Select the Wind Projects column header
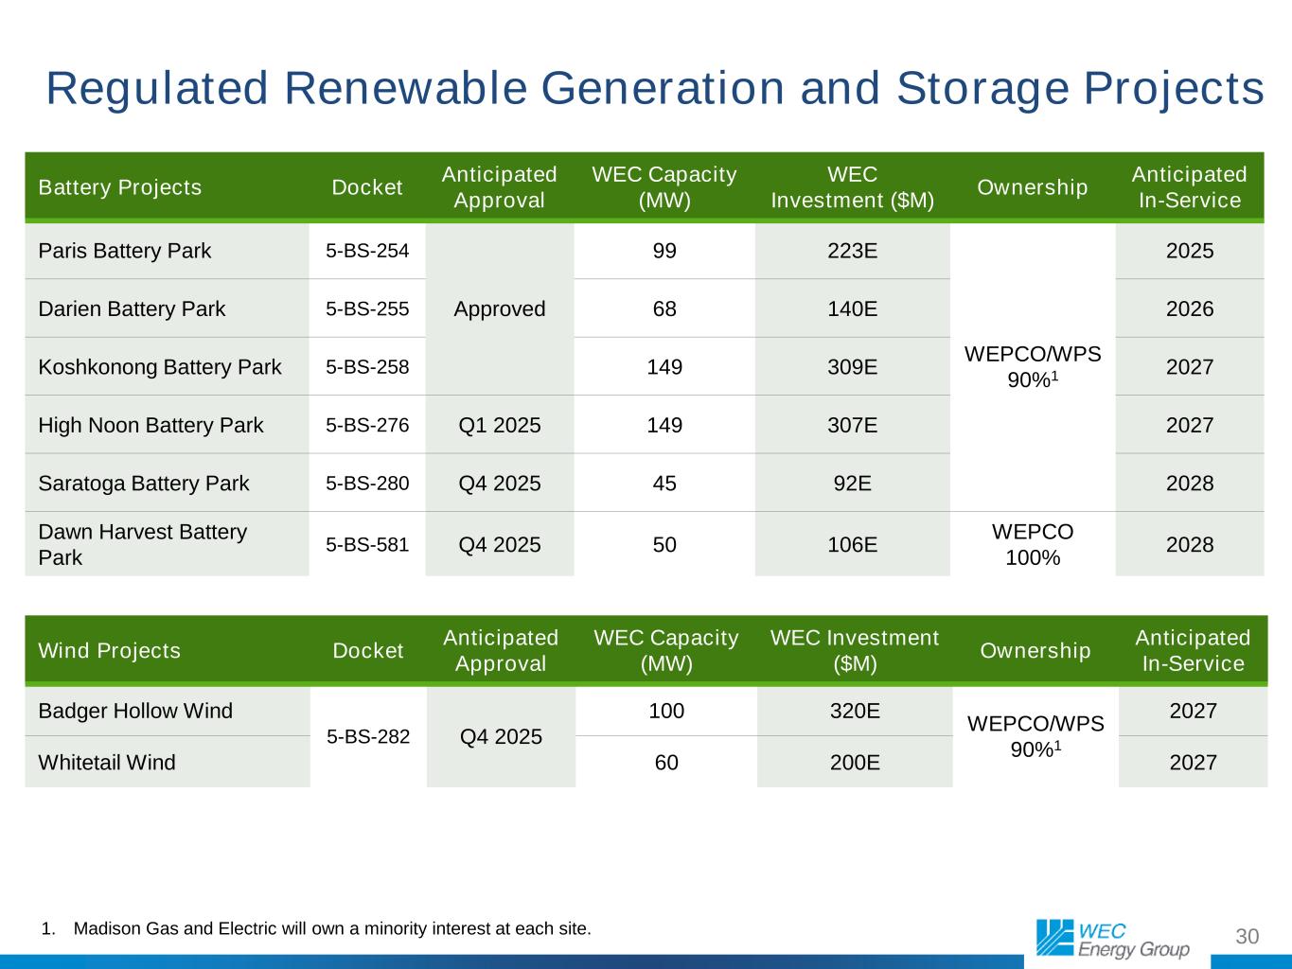Viewport: 1292px width, 969px height. (109, 651)
